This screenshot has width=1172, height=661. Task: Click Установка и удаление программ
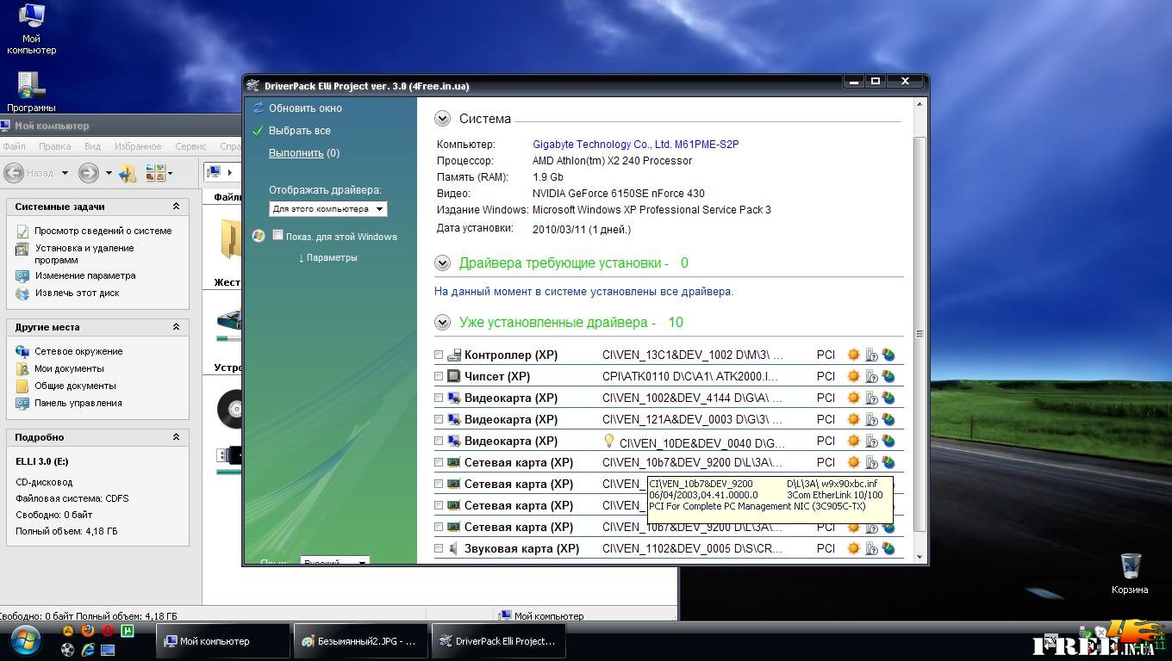(84, 254)
